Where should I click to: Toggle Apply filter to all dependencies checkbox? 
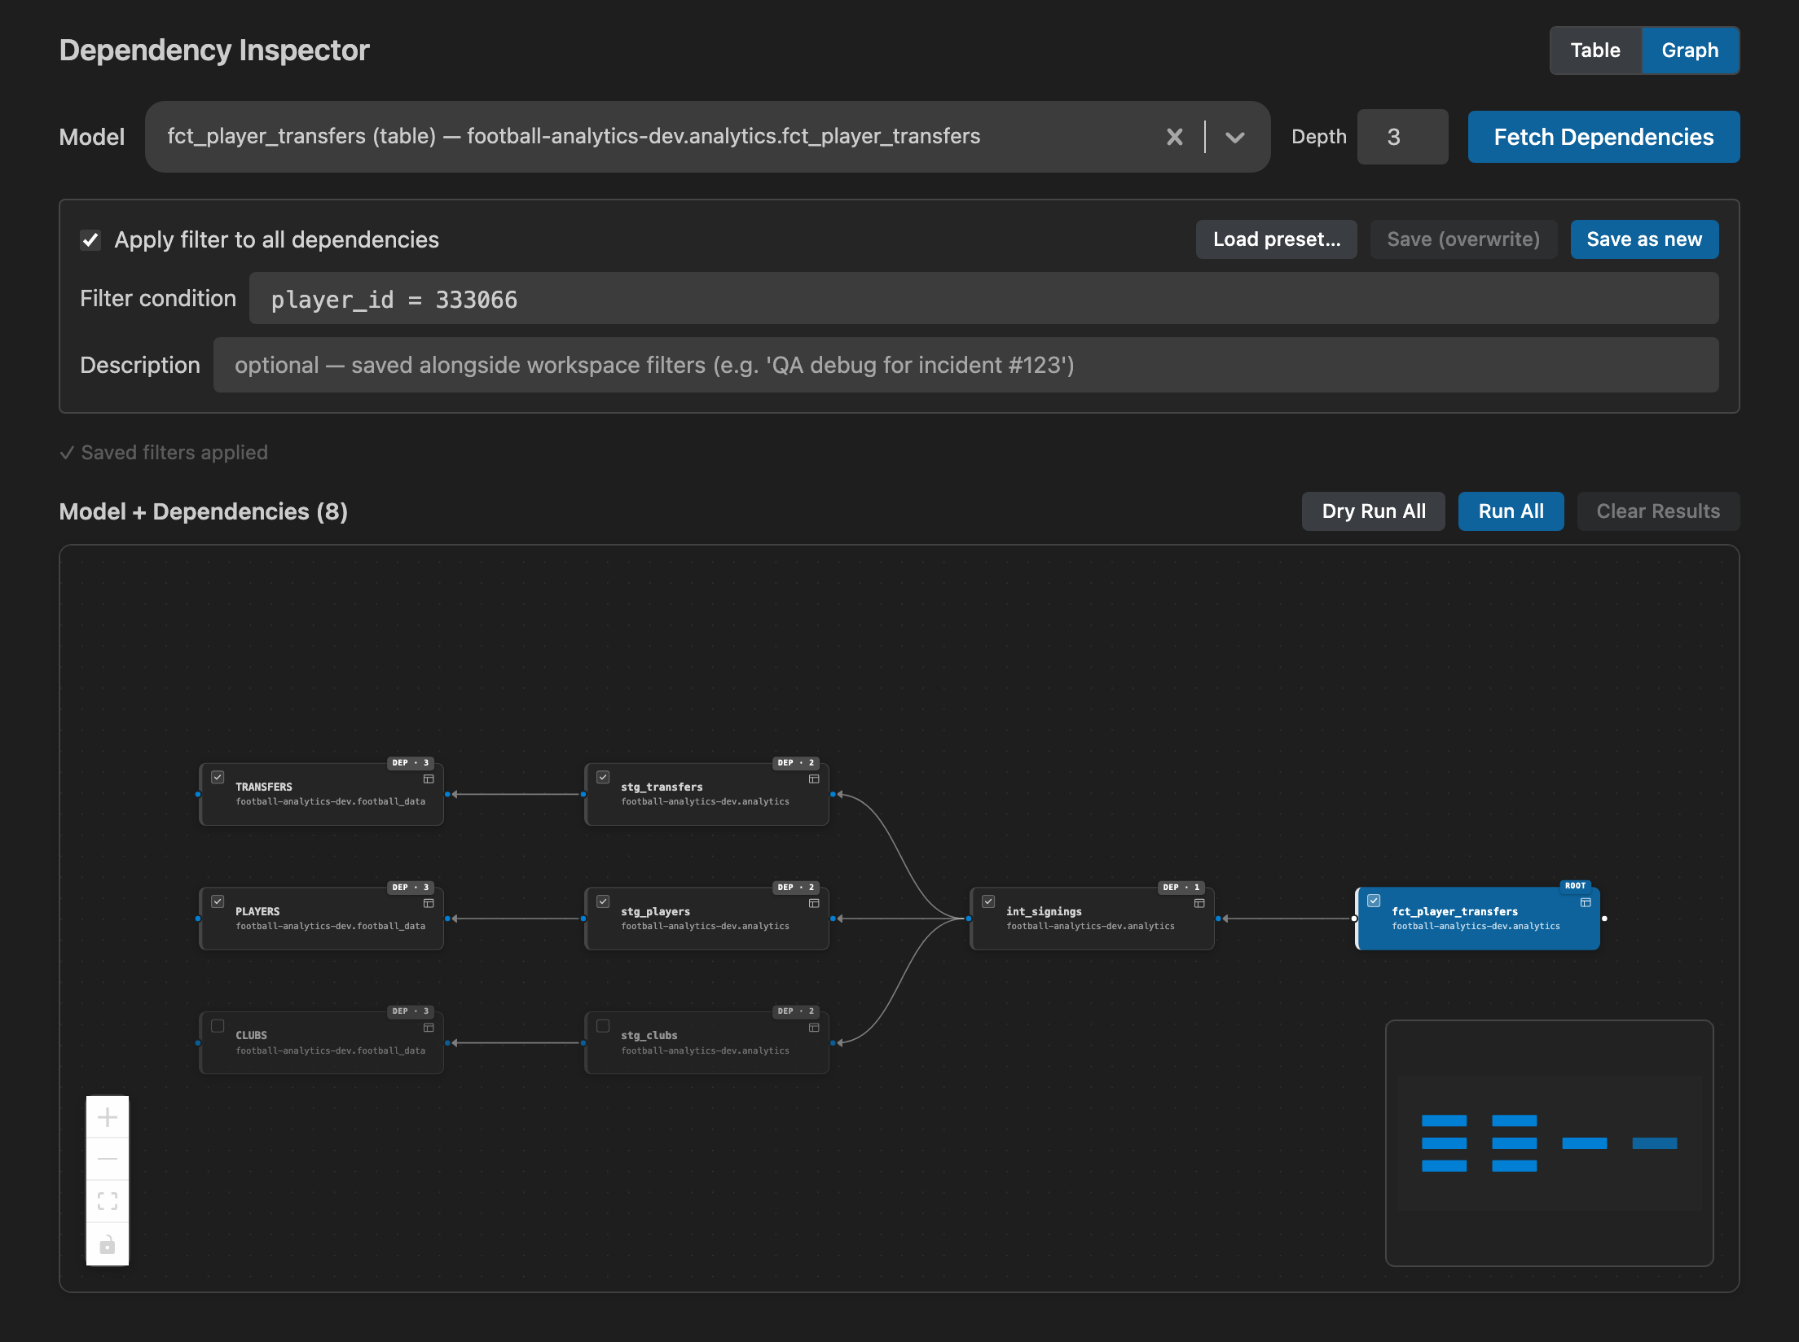point(90,240)
